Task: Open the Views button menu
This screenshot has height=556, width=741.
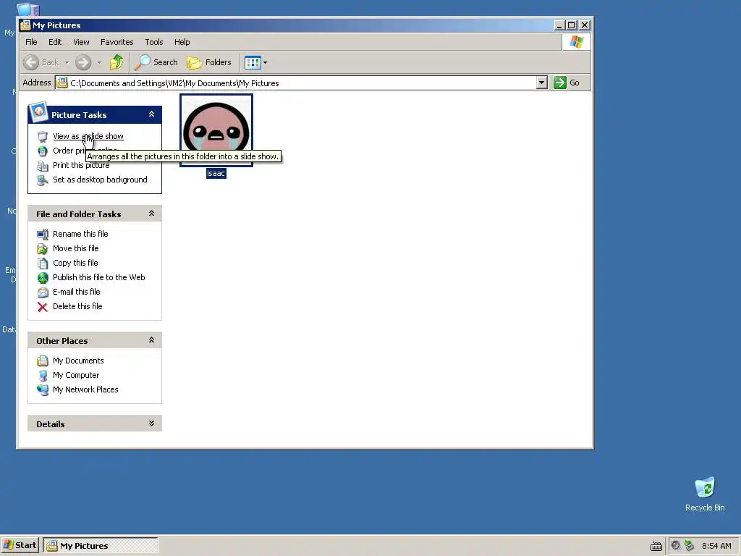Action: pyautogui.click(x=256, y=62)
